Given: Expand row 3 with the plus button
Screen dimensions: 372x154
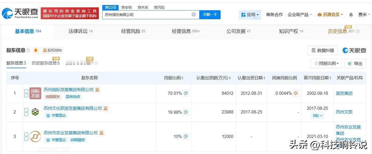Looking at the screenshot, I should (26, 136).
